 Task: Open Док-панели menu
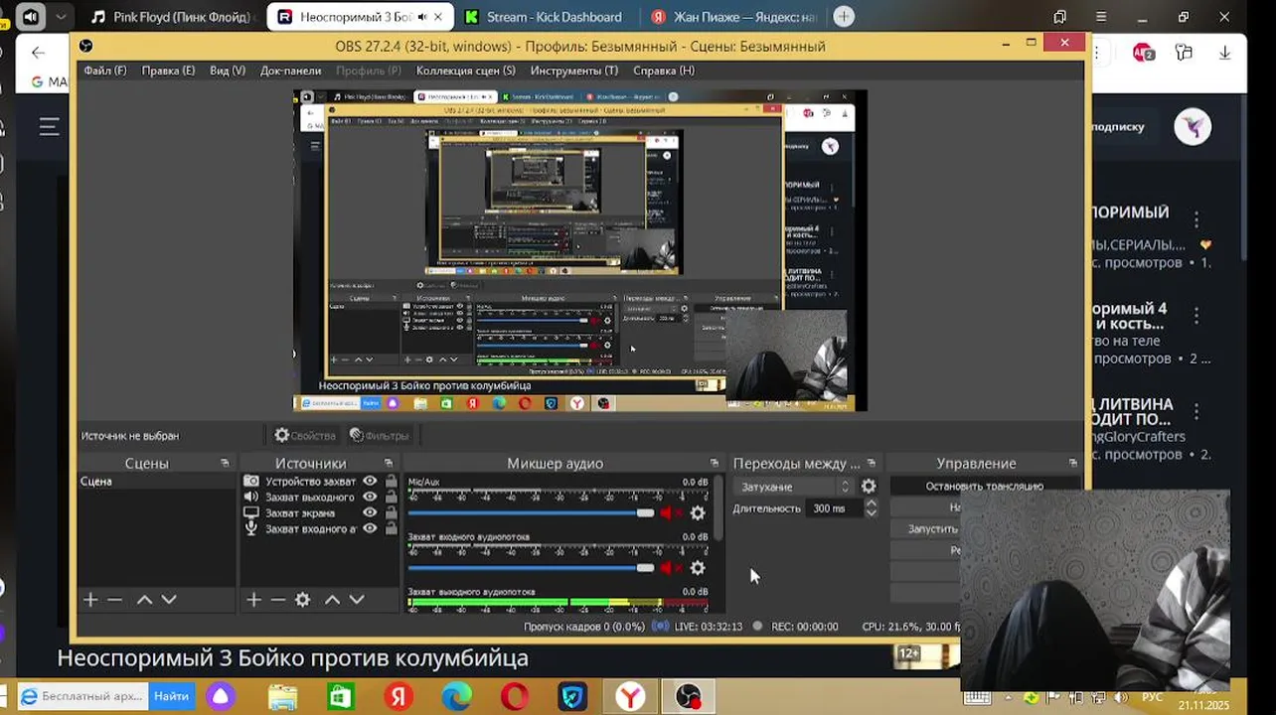(x=290, y=71)
